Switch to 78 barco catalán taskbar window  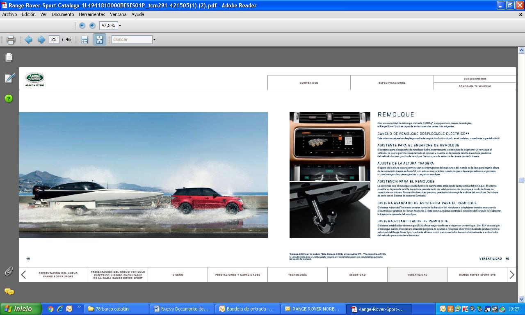(116, 309)
